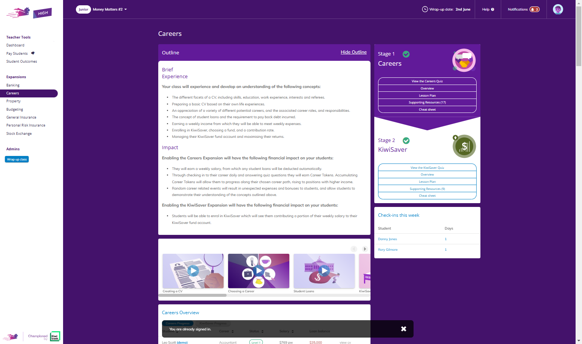Open Rory Gilmore check-in link
This screenshot has width=582, height=344.
(x=388, y=250)
